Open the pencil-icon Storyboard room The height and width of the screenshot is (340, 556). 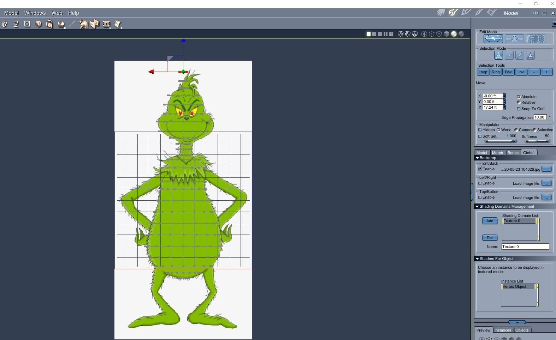pos(466,13)
